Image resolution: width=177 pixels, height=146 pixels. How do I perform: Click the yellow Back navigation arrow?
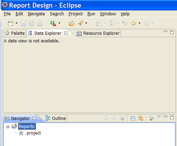(x=133, y=23)
